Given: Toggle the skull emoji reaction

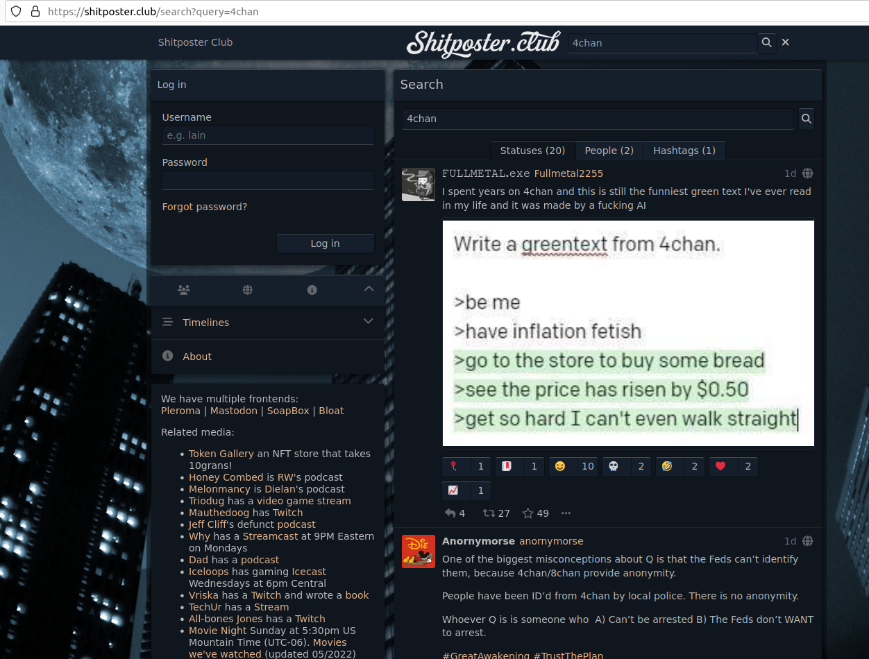Looking at the screenshot, I should 627,467.
